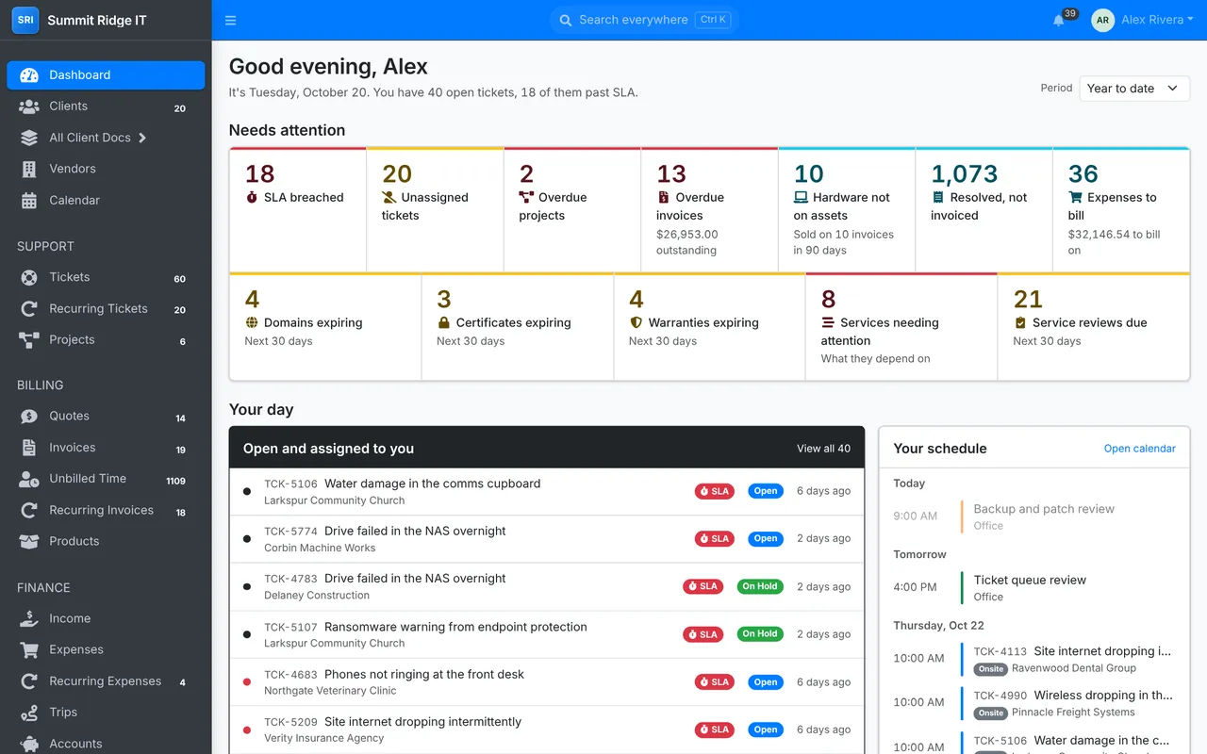The image size is (1207, 754).
Task: Open TCK-5107 Ransomware warning ticket
Action: (547, 634)
